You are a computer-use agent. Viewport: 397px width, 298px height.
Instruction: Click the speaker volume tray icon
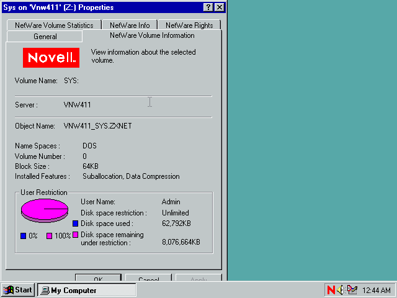click(341, 290)
